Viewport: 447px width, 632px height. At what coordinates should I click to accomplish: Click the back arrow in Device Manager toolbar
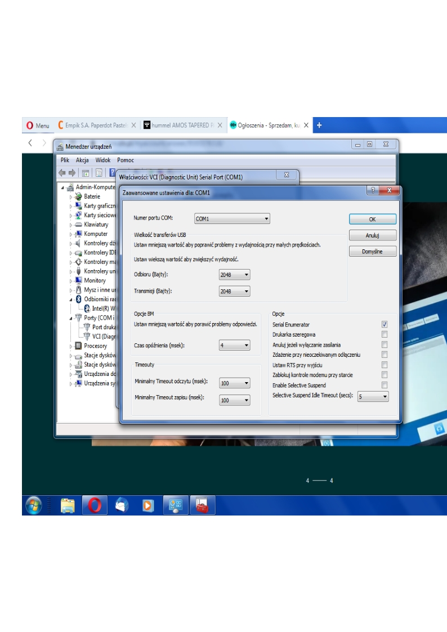click(62, 173)
